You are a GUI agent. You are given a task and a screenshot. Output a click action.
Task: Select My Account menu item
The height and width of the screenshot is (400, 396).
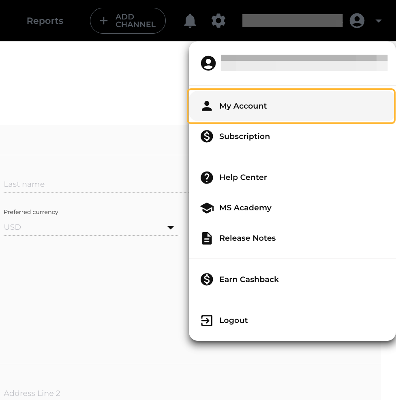292,106
